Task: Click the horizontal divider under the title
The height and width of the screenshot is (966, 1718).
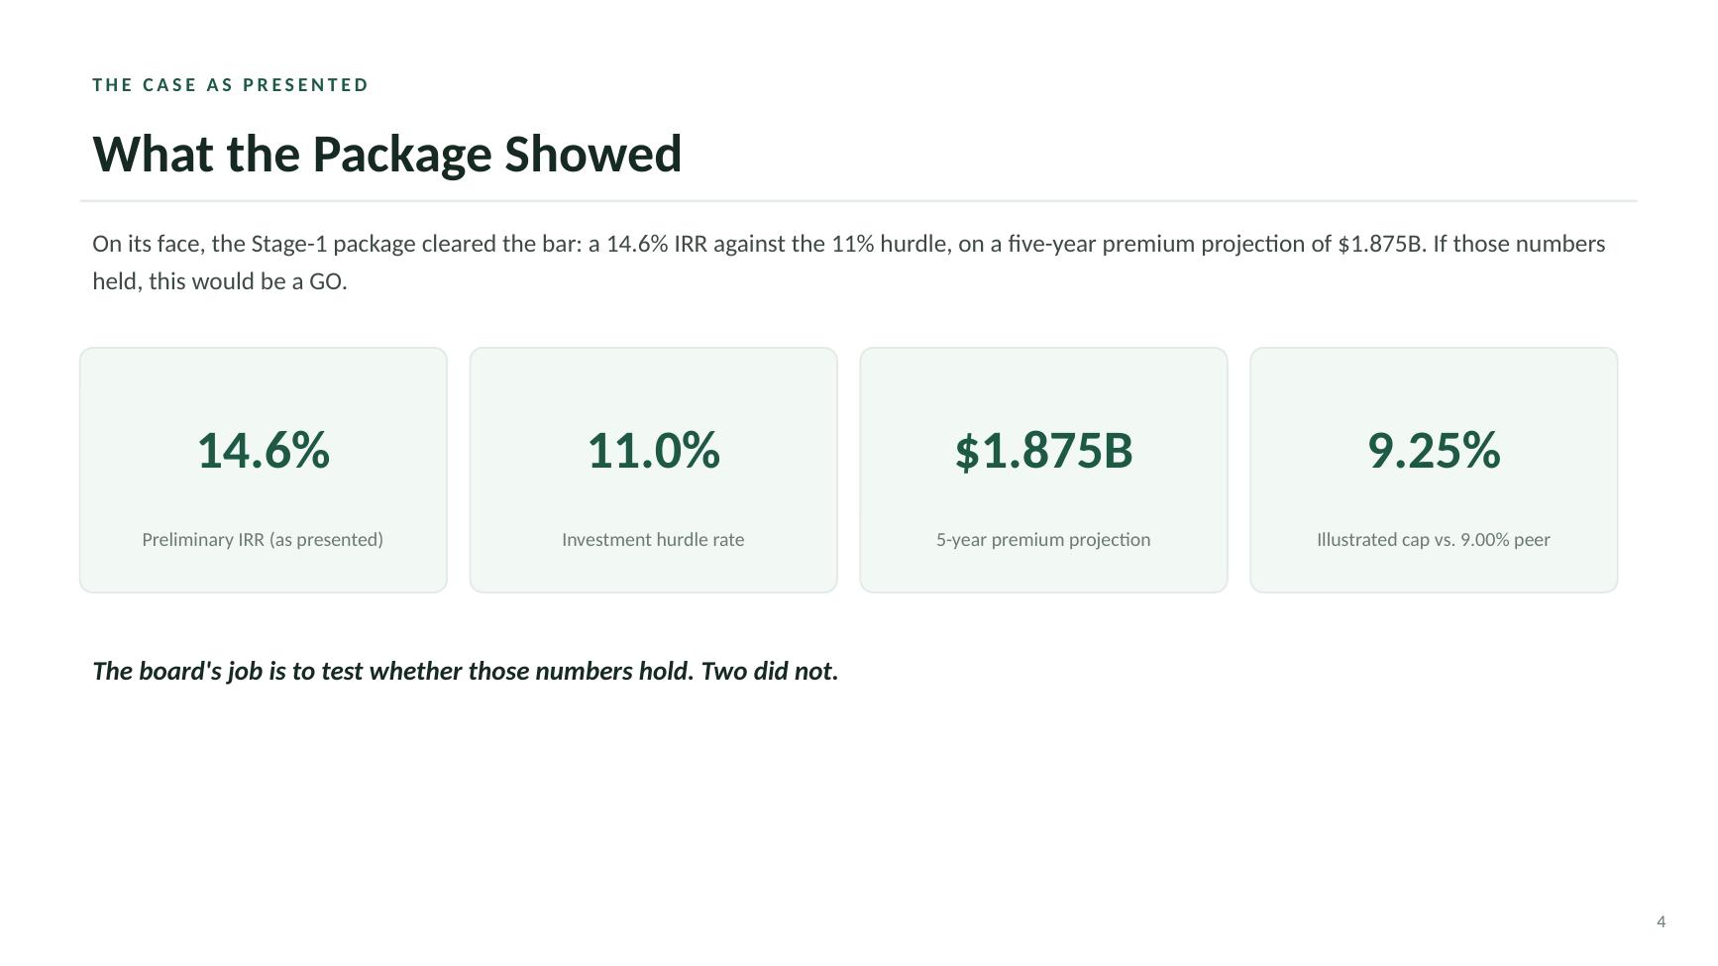Action: tap(858, 201)
